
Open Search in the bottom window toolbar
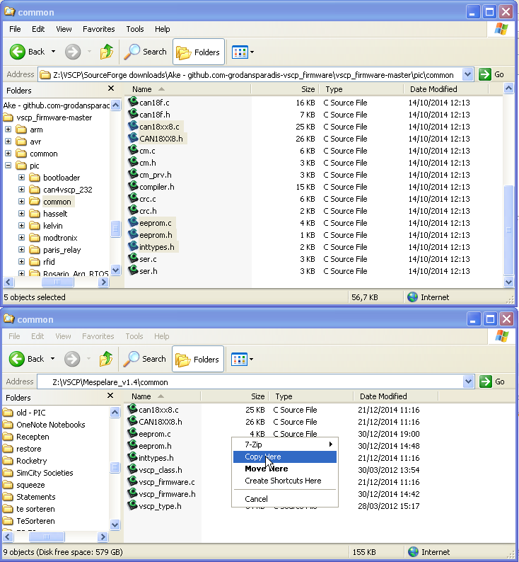point(145,359)
